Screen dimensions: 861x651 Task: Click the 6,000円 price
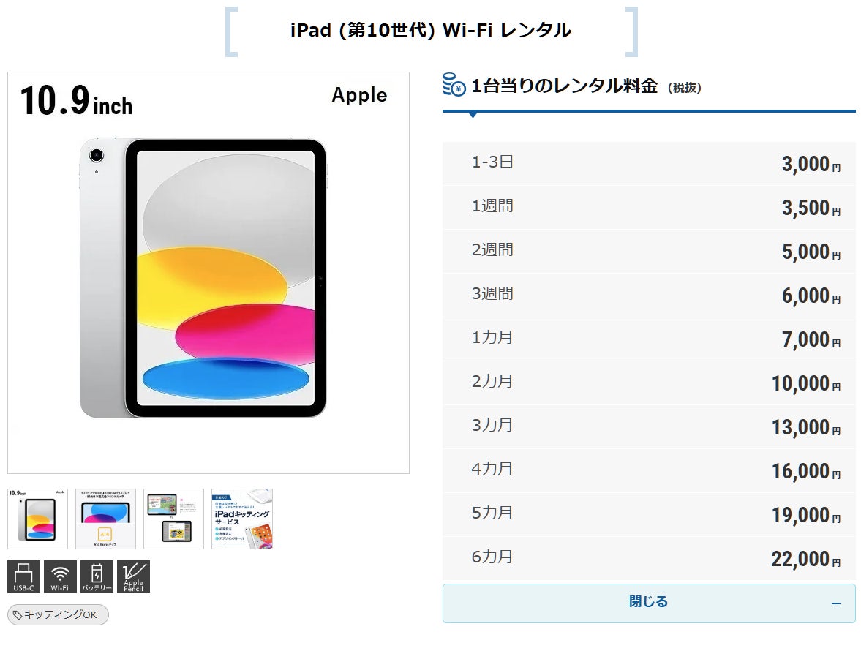point(811,296)
